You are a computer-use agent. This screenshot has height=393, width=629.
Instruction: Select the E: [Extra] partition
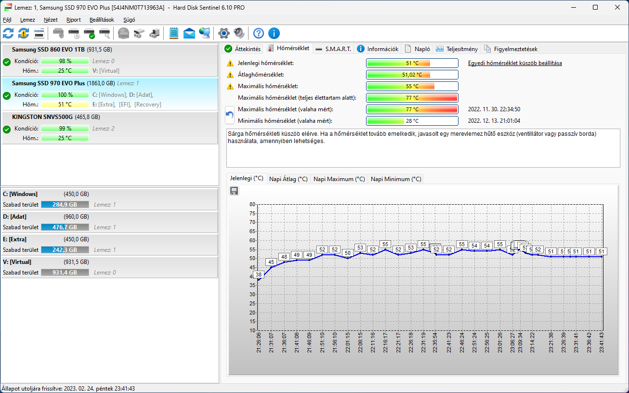click(109, 245)
